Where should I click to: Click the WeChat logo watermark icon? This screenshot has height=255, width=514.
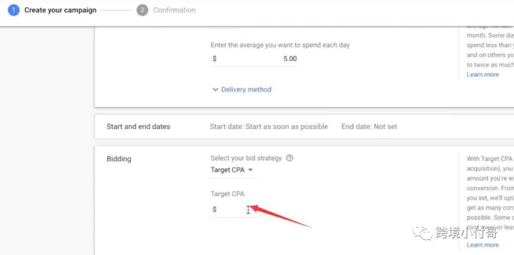[422, 233]
